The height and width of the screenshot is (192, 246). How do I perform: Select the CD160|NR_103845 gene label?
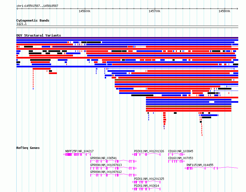(180, 151)
